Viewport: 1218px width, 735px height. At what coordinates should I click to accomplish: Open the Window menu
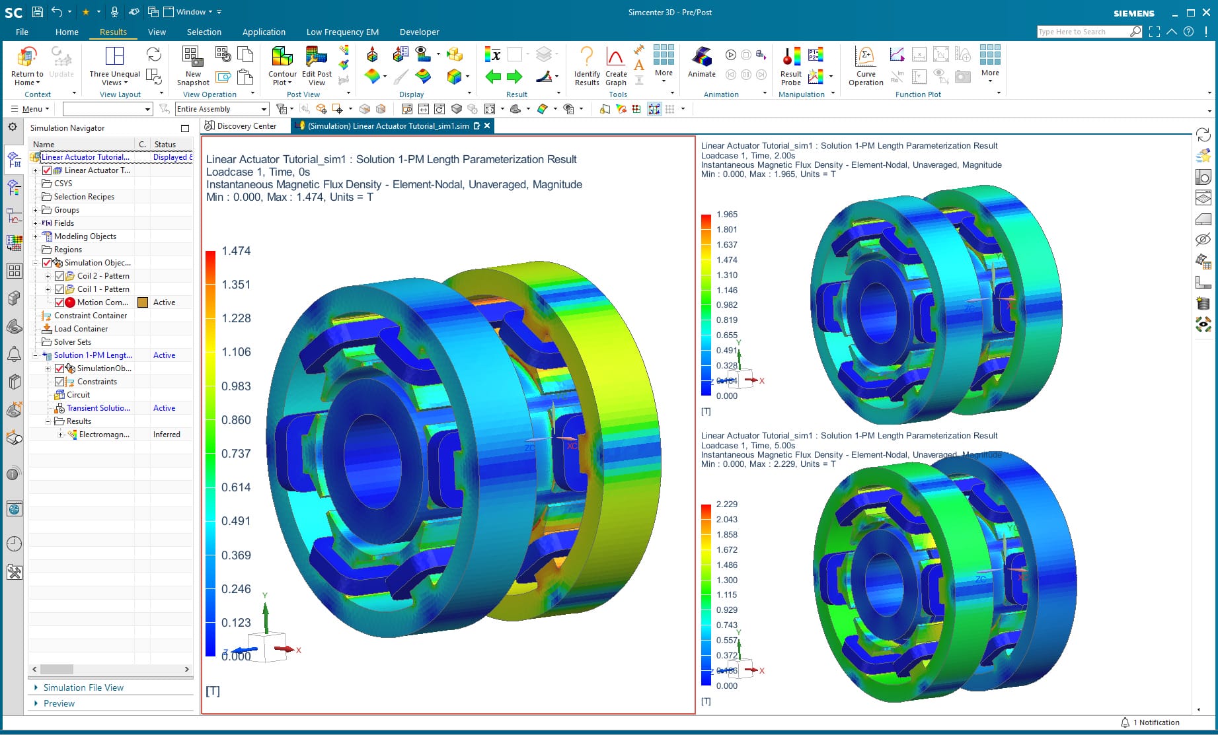point(192,11)
